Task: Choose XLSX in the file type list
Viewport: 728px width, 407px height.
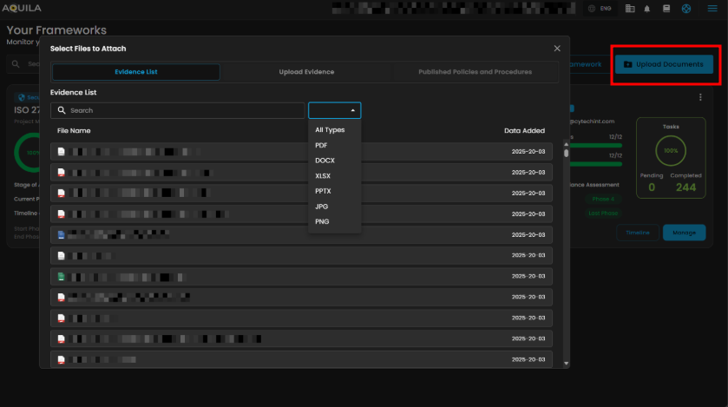Action: (323, 175)
